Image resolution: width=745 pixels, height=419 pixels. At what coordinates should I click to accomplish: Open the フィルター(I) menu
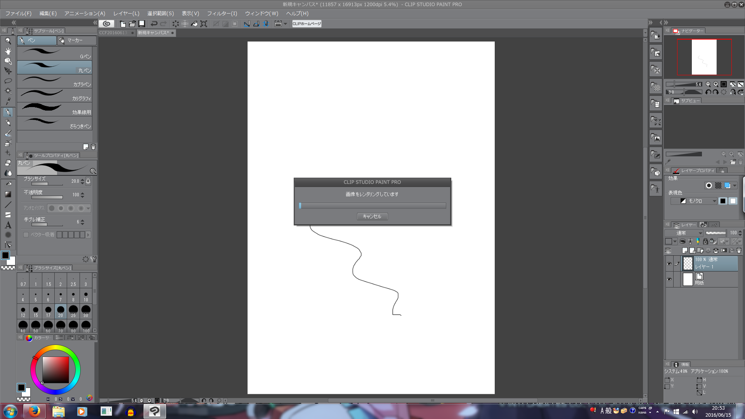click(222, 13)
